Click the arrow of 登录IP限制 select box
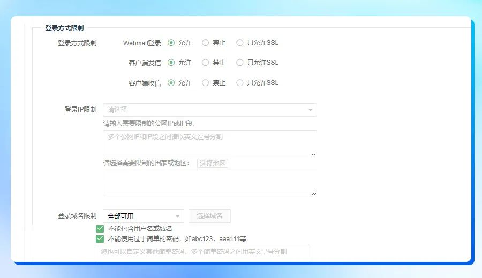Screen dimensions: 482x278 click(x=310, y=110)
